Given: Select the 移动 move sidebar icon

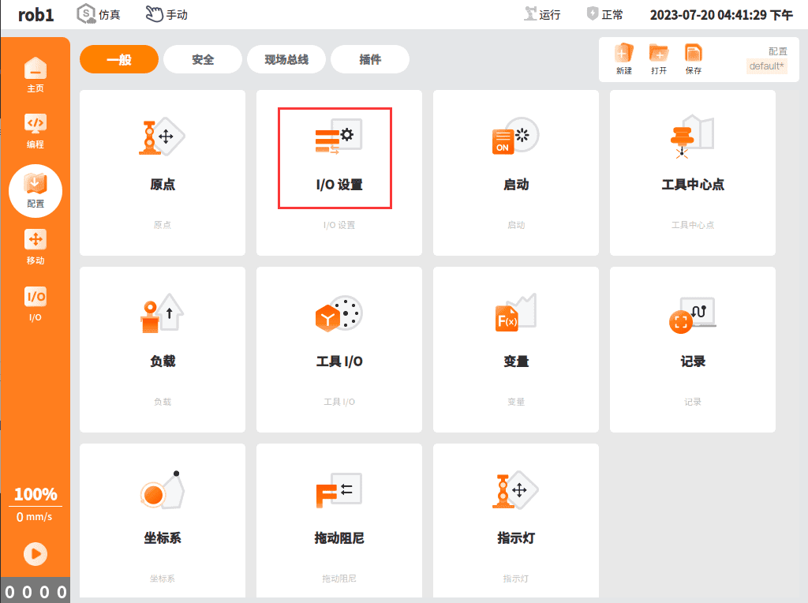Looking at the screenshot, I should 35,247.
